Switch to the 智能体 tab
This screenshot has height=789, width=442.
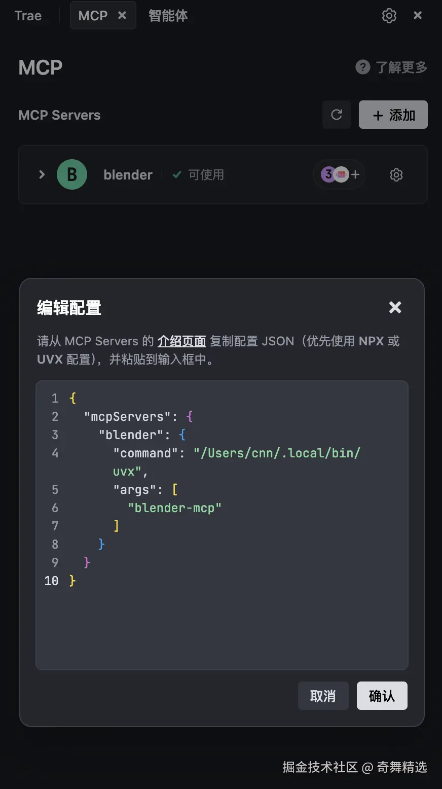(x=168, y=16)
